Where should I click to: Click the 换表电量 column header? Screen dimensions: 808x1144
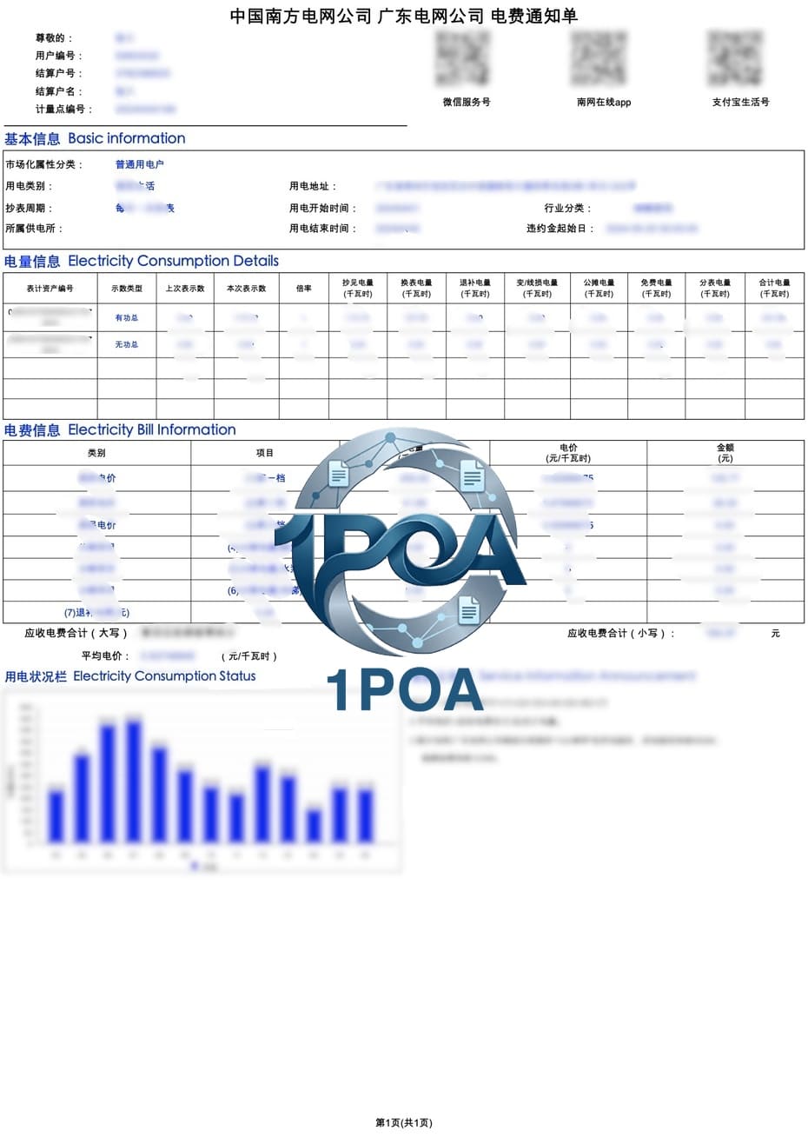coord(416,289)
